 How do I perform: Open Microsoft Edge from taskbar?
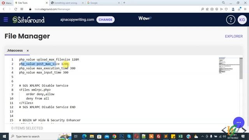coord(84,136)
